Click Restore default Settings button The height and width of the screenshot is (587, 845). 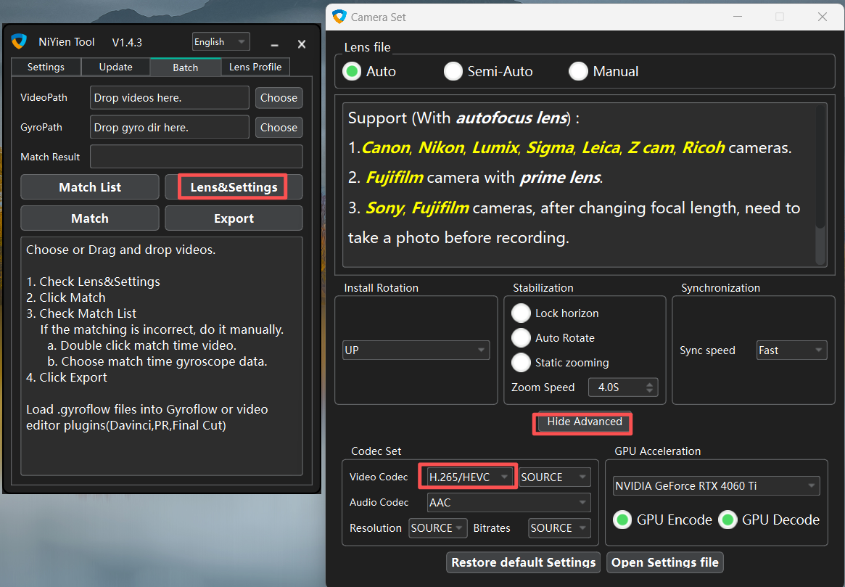pos(523,562)
